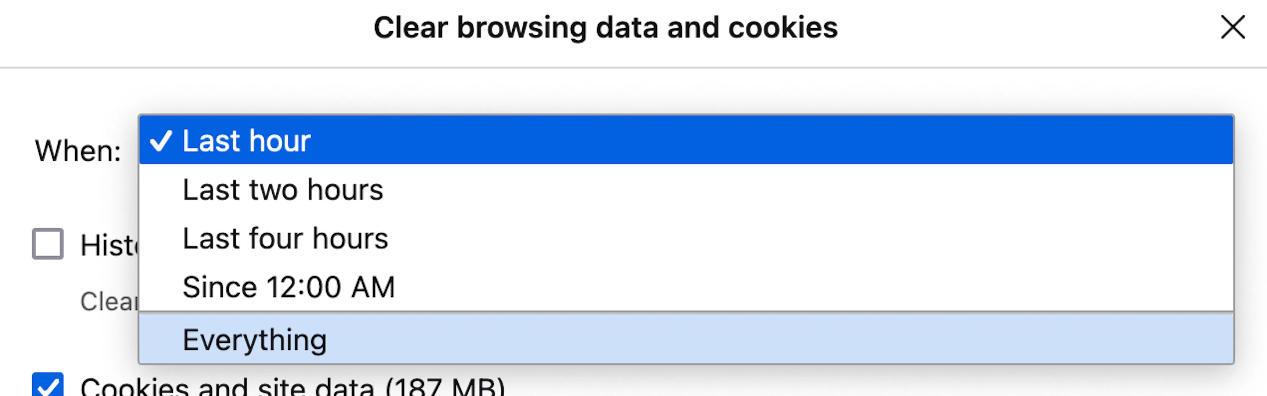The width and height of the screenshot is (1267, 396).
Task: Tick the History checkbox
Action: point(48,243)
